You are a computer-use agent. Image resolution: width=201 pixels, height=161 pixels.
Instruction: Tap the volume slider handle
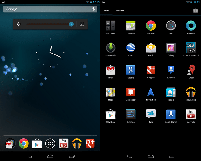pyautogui.click(x=71, y=24)
